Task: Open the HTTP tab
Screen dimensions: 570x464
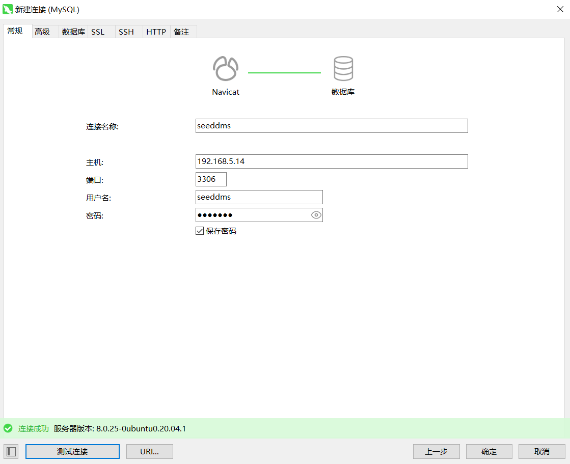Action: tap(156, 32)
